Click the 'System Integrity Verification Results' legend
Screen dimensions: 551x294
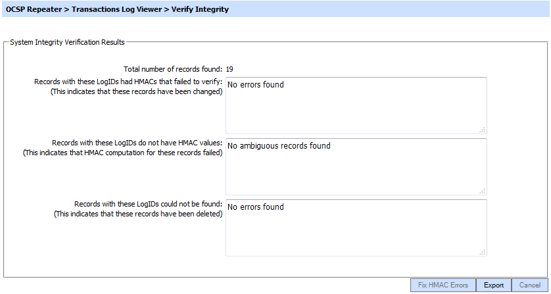(68, 42)
